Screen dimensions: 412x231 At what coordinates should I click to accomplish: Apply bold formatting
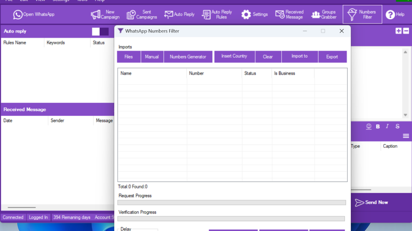[378, 127]
